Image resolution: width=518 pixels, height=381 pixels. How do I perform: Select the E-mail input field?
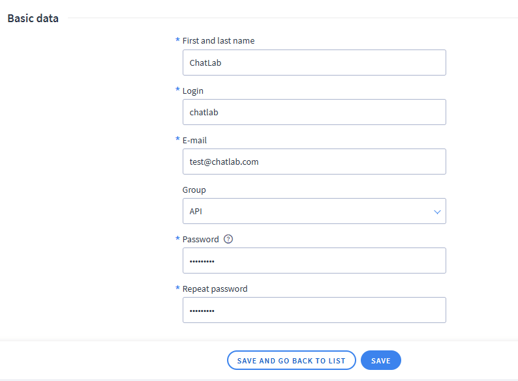tap(314, 162)
